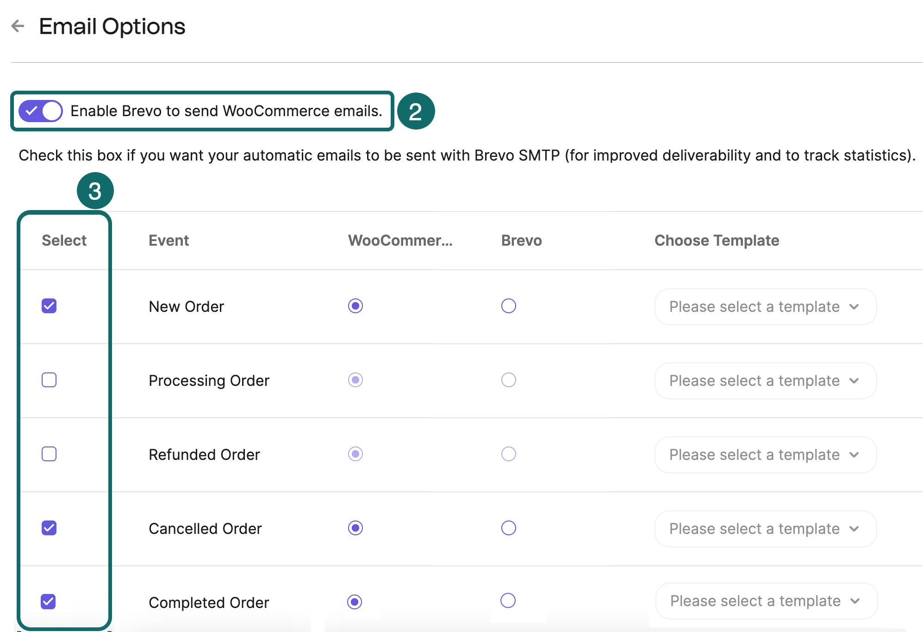Screen dimensions: 923x632
Task: Click the New Order event label
Action: point(187,306)
